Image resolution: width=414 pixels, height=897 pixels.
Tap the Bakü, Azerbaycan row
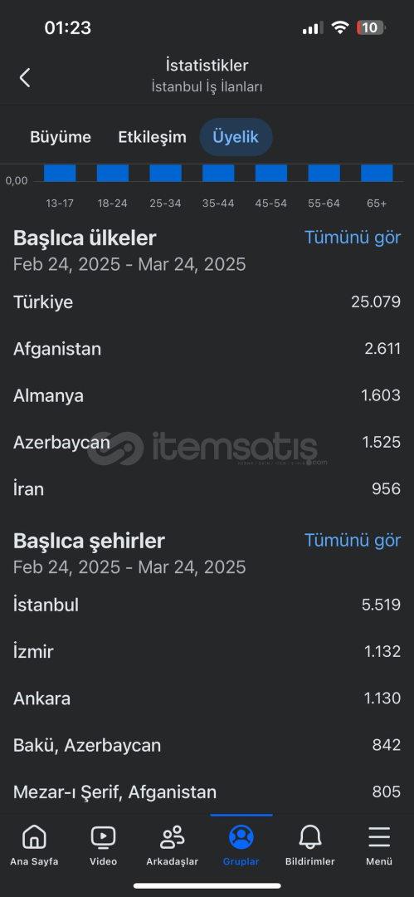207,745
